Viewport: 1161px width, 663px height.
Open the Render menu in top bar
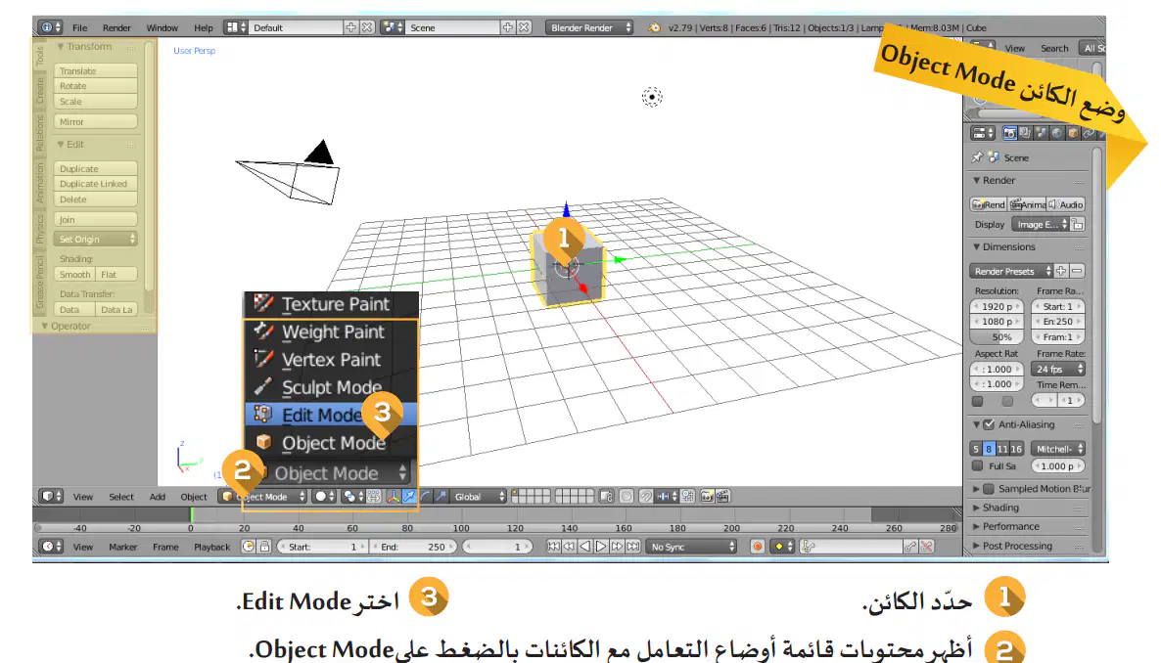coord(116,28)
